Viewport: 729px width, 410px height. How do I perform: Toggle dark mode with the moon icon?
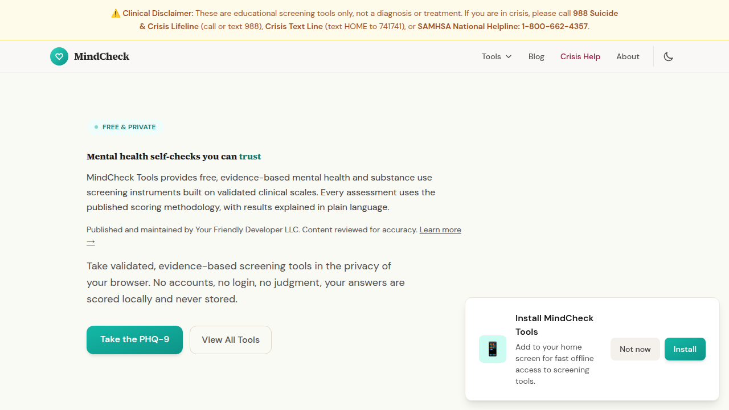point(669,56)
